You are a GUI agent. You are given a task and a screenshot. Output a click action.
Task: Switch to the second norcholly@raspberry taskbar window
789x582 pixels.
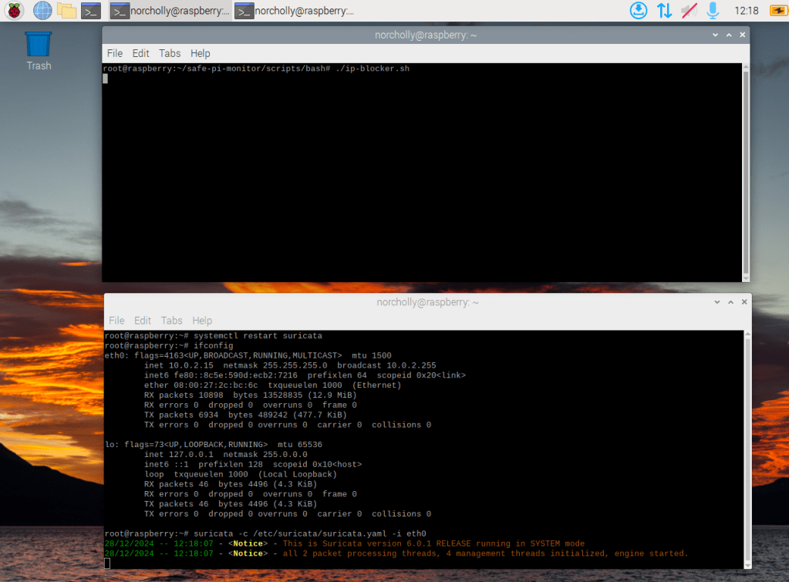coord(295,11)
